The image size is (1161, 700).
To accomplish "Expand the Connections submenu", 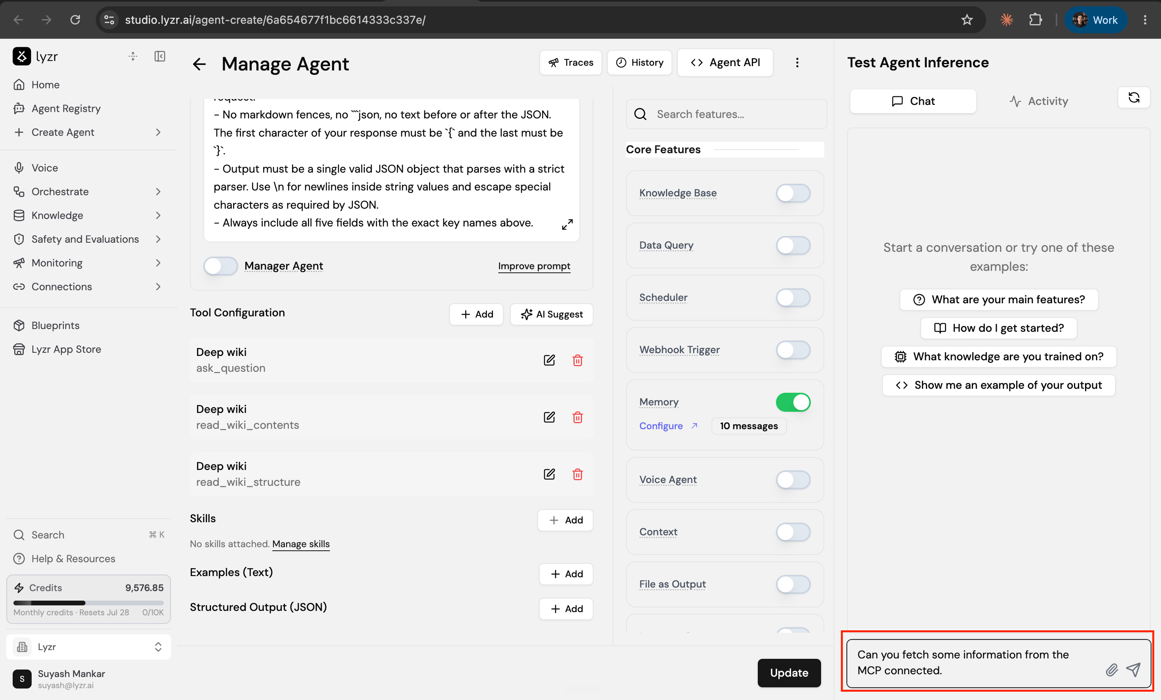I will [158, 287].
